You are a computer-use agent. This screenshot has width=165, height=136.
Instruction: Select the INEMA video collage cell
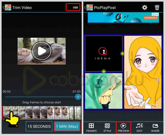pyautogui.click(x=104, y=54)
